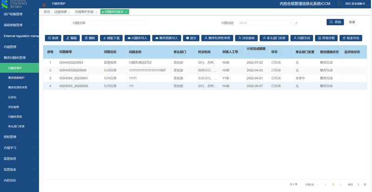This screenshot has height=192, width=372.
Task: Click the 问题库导入 cloud upload button
Action: [x=137, y=38]
